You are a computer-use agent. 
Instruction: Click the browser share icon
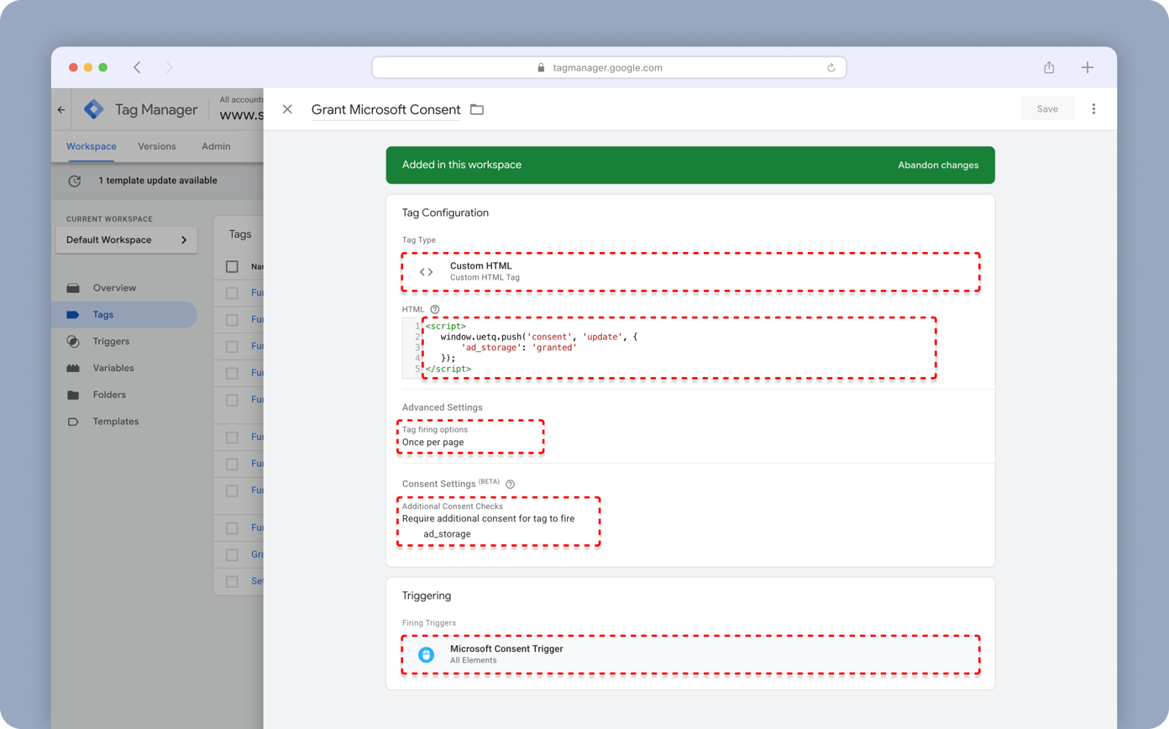pyautogui.click(x=1049, y=67)
